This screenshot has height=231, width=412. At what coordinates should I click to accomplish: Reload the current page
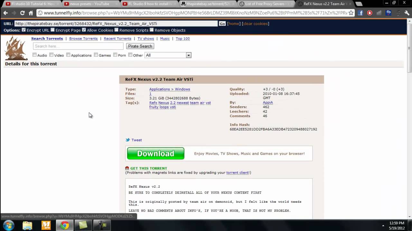point(22,13)
